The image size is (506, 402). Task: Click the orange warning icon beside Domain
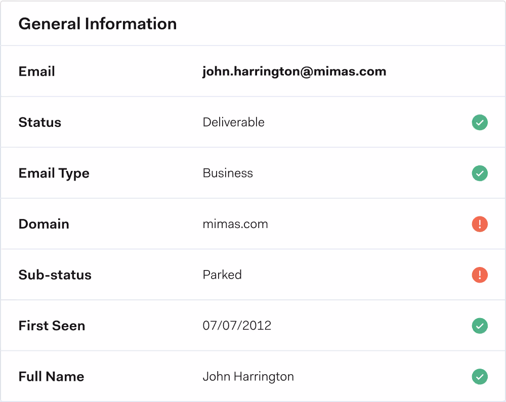point(480,224)
